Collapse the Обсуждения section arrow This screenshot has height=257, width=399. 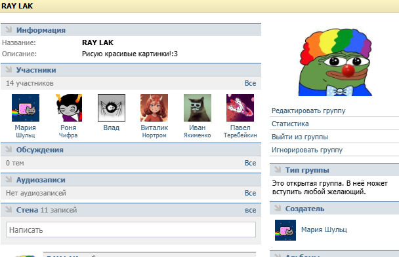click(9, 149)
